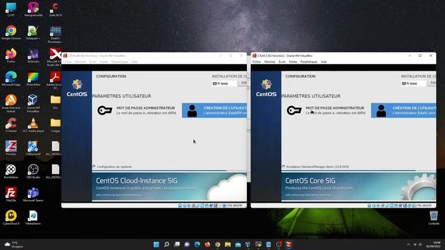
Task: Open MobaXterm desktop shortcut
Action: click(33, 217)
